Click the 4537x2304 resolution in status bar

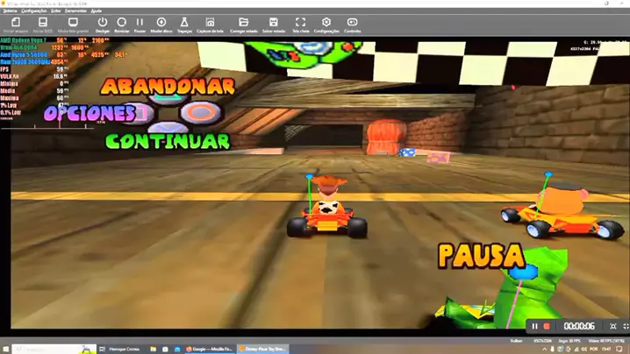pos(542,341)
